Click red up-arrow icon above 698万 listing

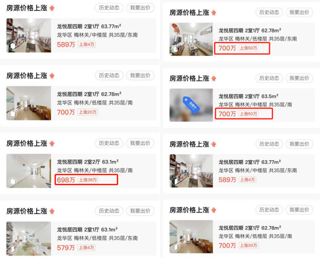click(x=52, y=143)
